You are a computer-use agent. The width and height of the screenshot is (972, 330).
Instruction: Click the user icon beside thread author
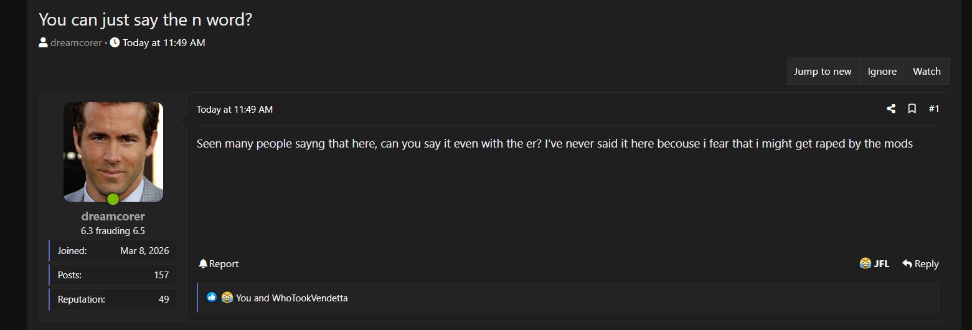pyautogui.click(x=43, y=43)
